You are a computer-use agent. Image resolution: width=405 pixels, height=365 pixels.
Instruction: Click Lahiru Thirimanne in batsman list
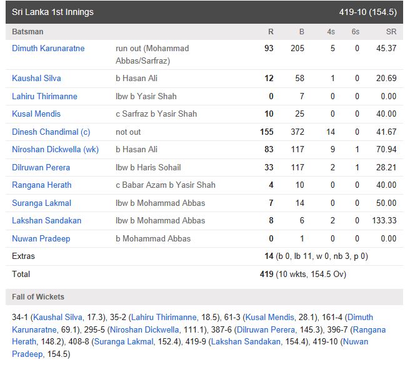[44, 96]
